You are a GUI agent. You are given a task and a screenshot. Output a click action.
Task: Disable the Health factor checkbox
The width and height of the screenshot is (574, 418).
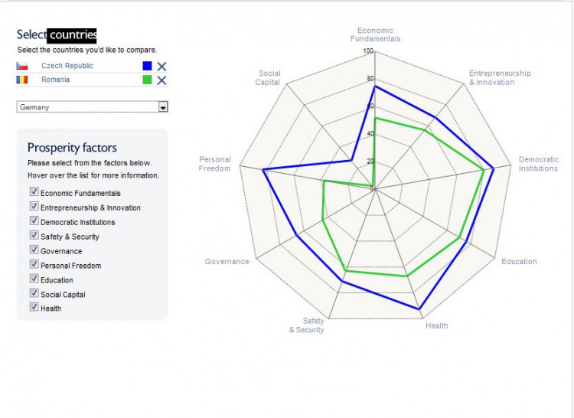tap(34, 307)
